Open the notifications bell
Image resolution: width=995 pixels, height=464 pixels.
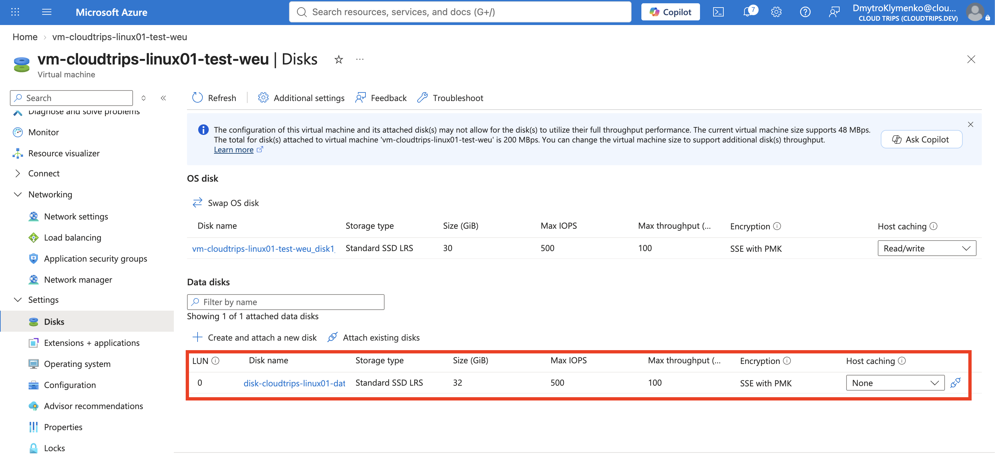click(748, 12)
